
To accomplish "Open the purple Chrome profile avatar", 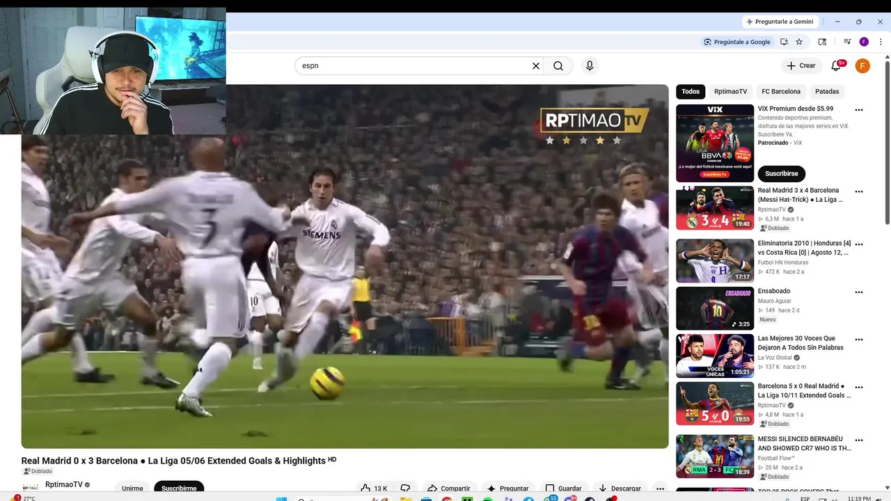I will click(864, 42).
